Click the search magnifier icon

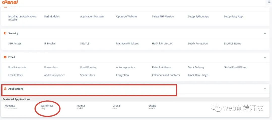pos(269,2)
